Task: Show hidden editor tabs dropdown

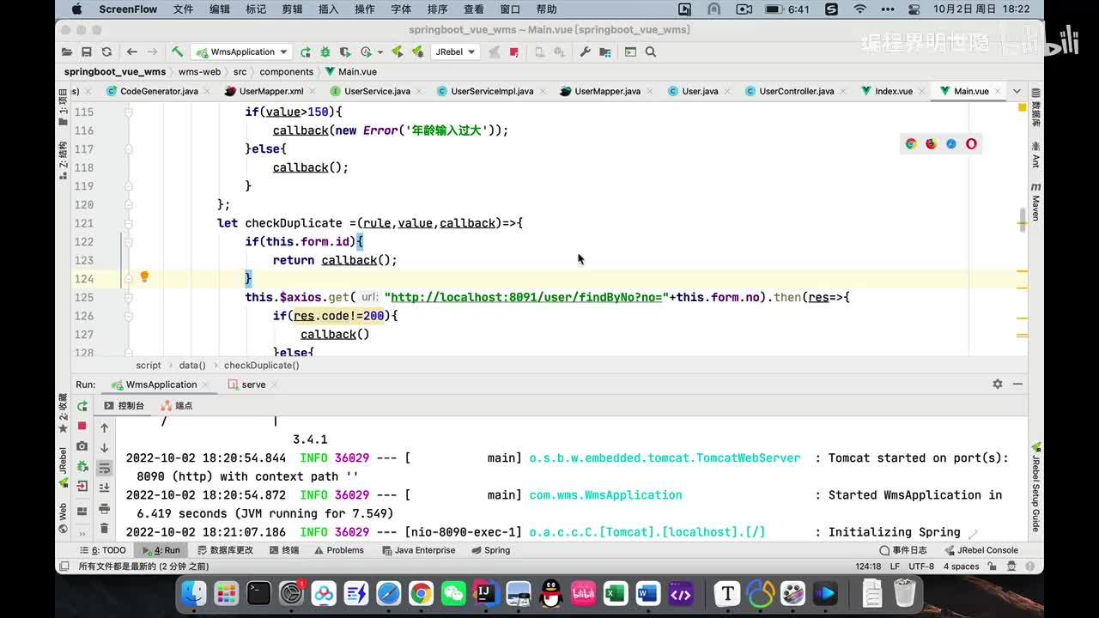Action: pyautogui.click(x=1017, y=91)
